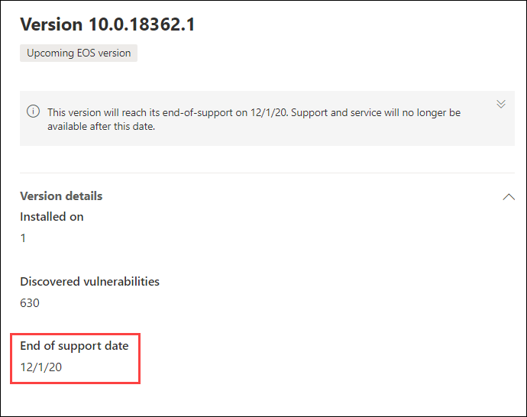The width and height of the screenshot is (527, 417).
Task: Select the Upcoming EOS version tag
Action: 79,53
